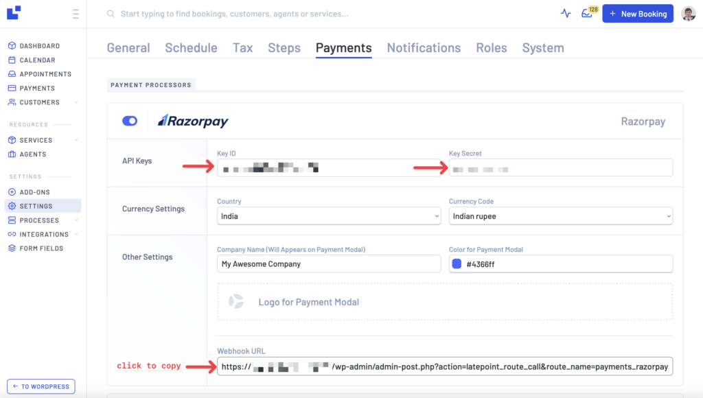The height and width of the screenshot is (398, 703).
Task: Click the New Booking button
Action: 637,13
